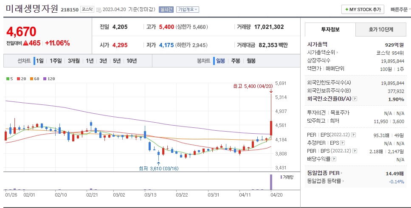Click the purple 120-day moving average legend
The image size is (411, 208).
(x=49, y=79)
